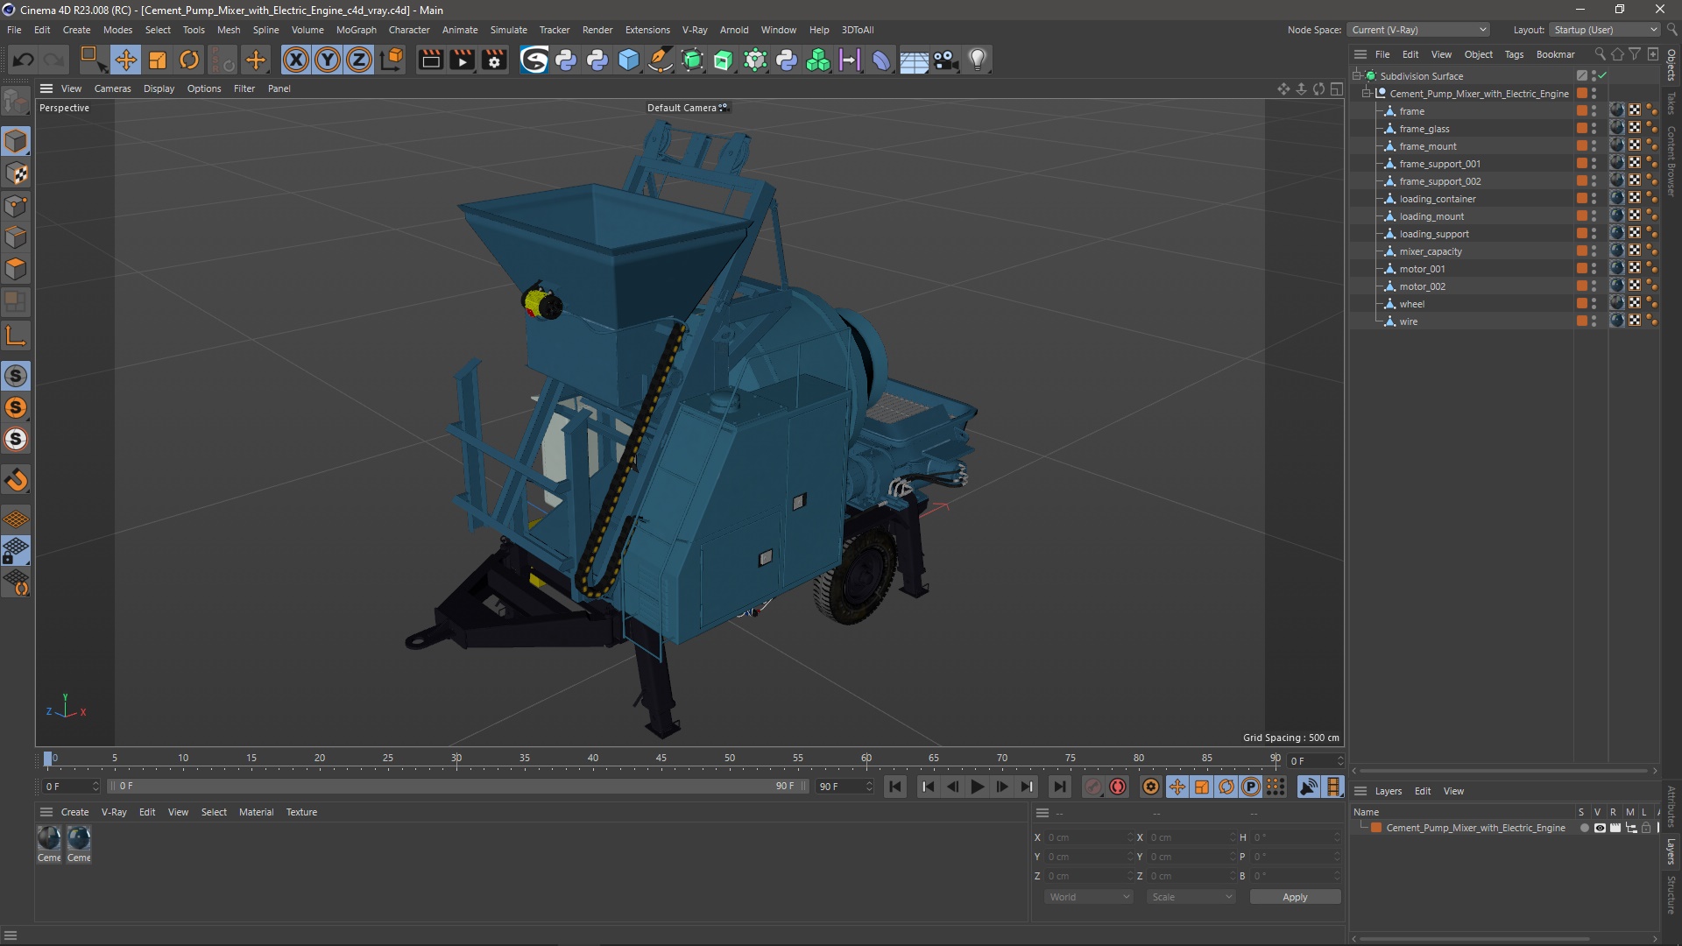Collapse the Cement_Pump_Mixer_with_Electric_Engine tree node
Image resolution: width=1682 pixels, height=946 pixels.
coord(1367,94)
